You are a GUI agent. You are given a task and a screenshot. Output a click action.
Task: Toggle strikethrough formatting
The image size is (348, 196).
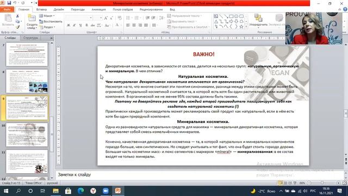coord(93,26)
